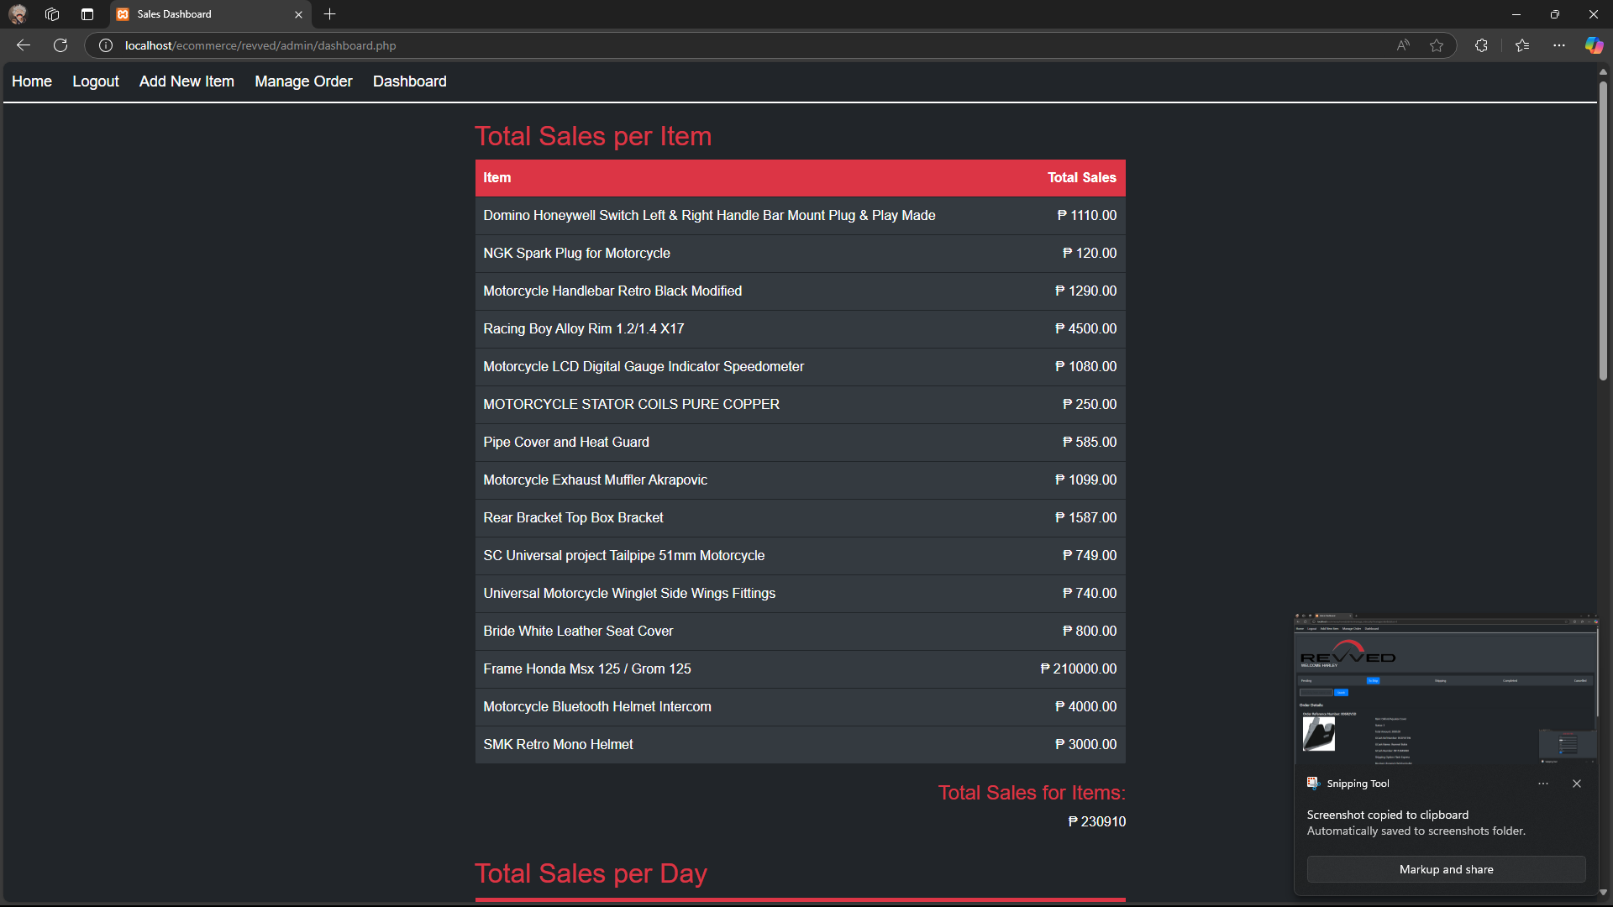Click the page vertical scrollbar thumb
Viewport: 1613px width, 907px height.
point(1603,231)
